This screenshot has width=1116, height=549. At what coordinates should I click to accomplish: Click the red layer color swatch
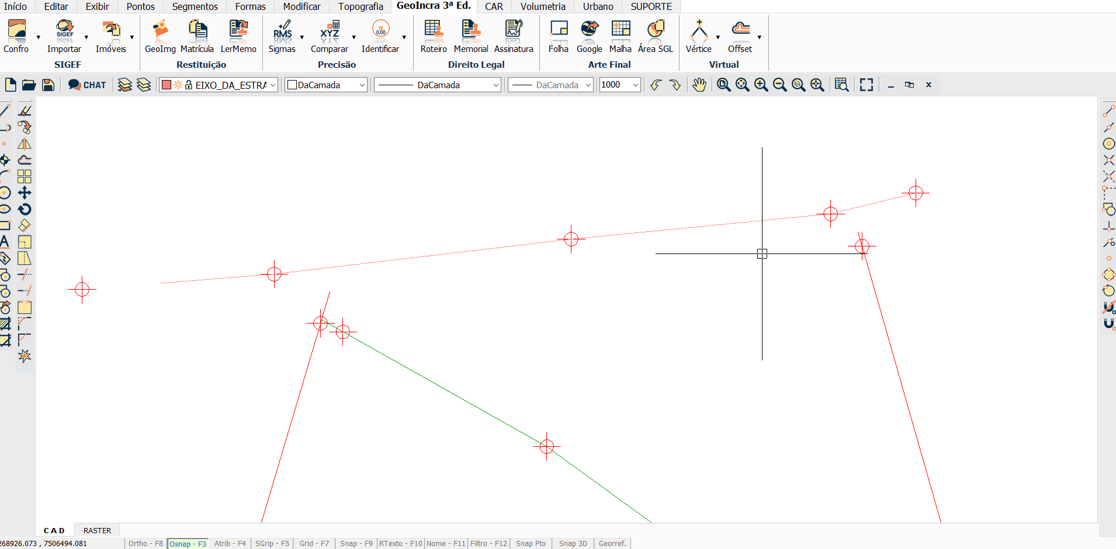coord(167,85)
